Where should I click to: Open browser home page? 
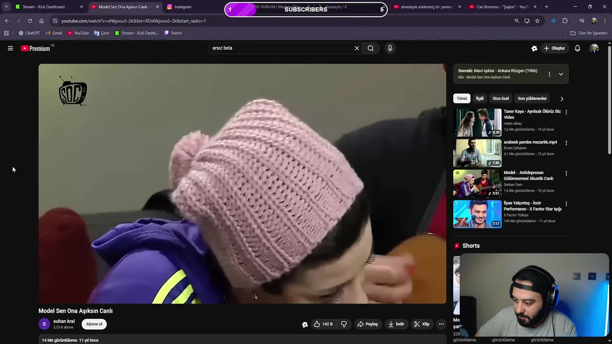41,21
